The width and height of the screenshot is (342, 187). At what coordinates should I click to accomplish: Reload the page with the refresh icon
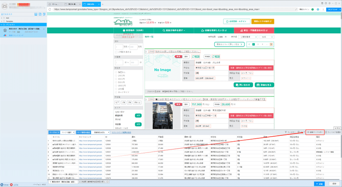coord(50,9)
